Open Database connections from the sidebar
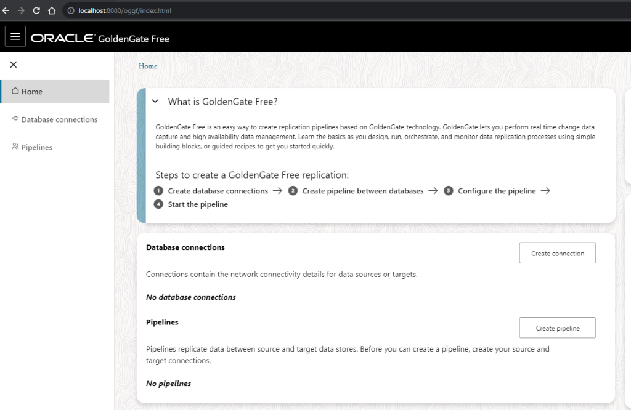 click(x=59, y=119)
